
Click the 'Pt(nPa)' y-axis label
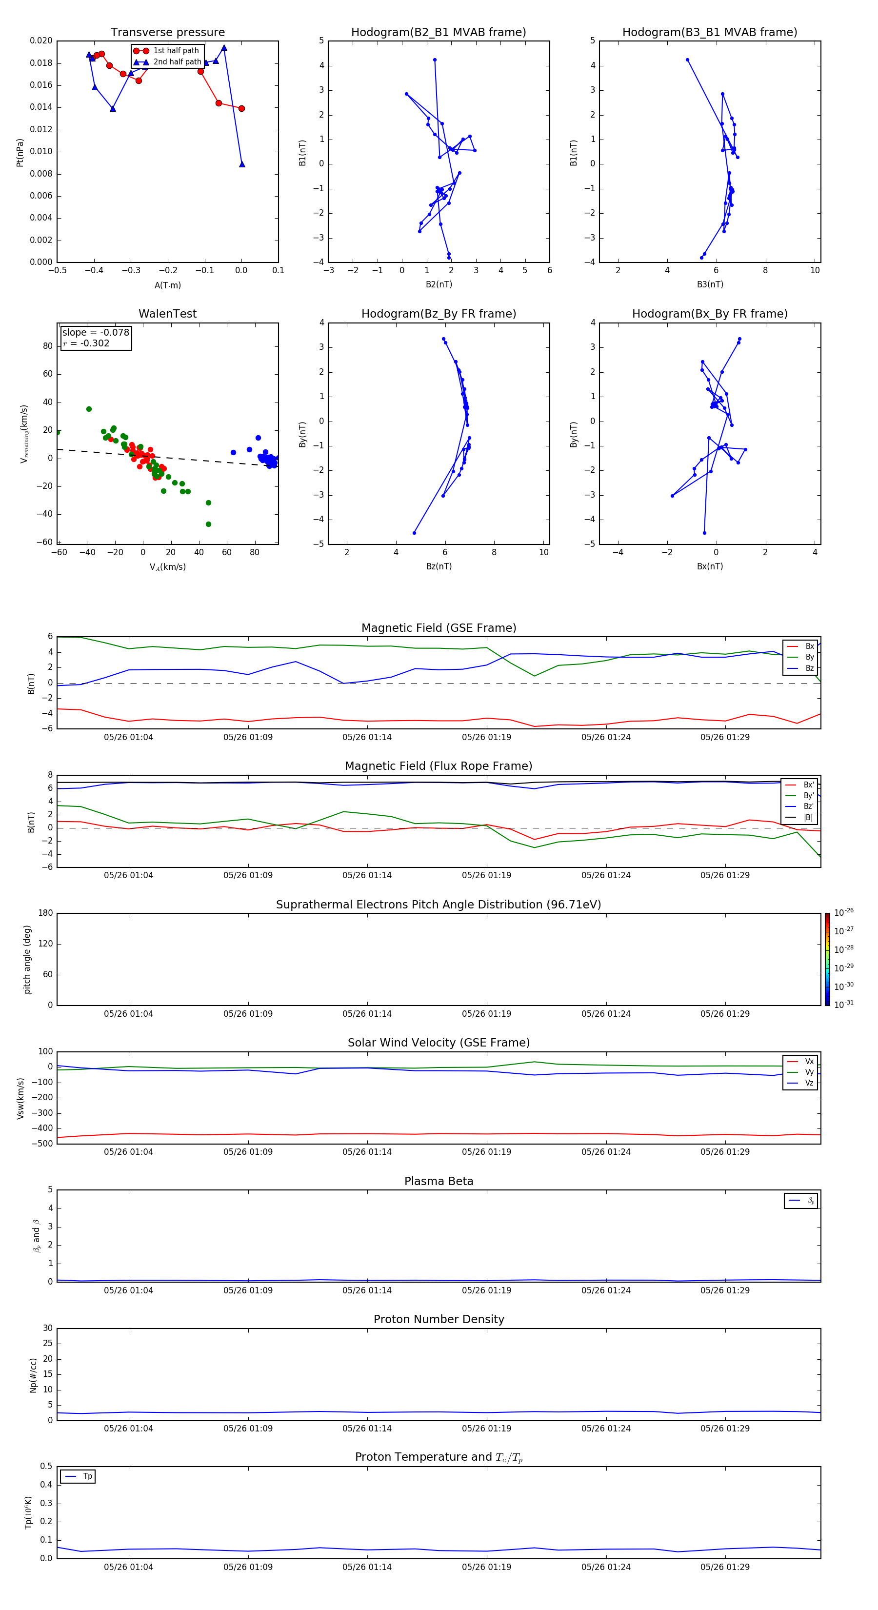coord(20,153)
